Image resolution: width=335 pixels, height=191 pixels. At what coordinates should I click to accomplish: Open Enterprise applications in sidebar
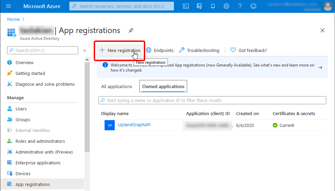click(38, 163)
